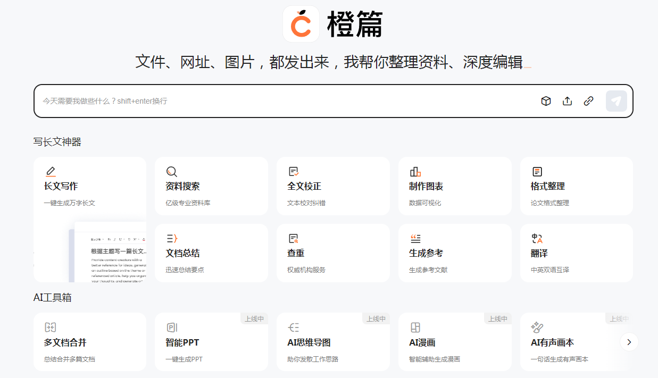The image size is (658, 378).
Task: Select the AI思维导图 card
Action: (x=332, y=342)
